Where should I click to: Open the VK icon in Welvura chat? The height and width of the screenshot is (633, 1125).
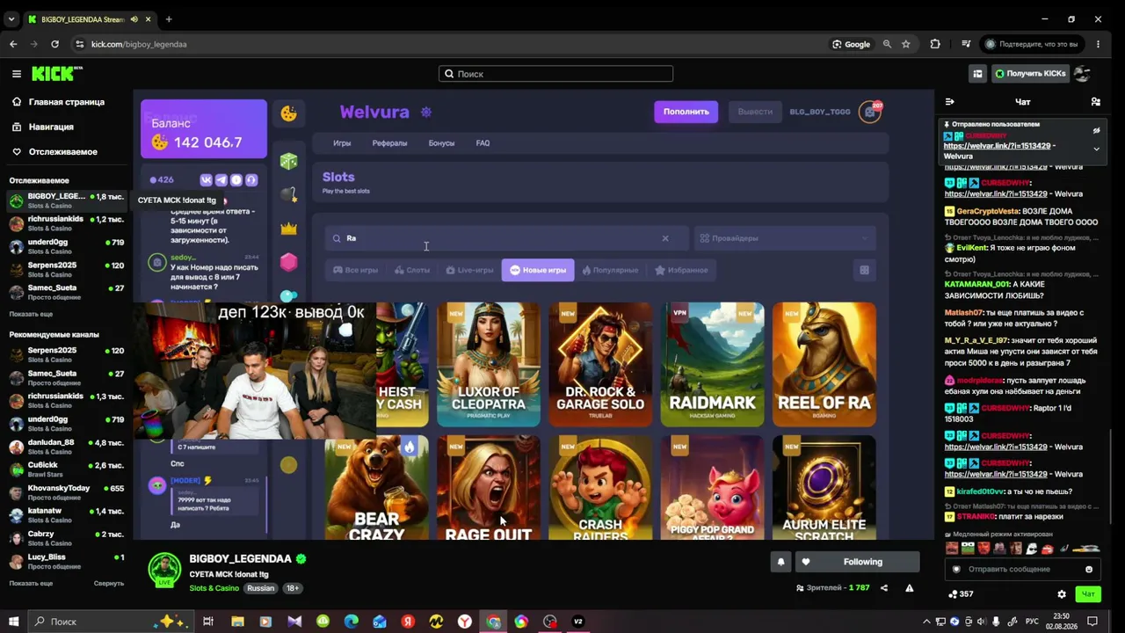207,180
